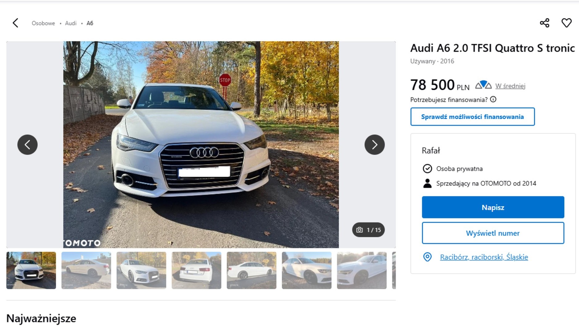Screen dimensions: 579x326
Task: Open the first thumbnail in the photo strip
Action: [31, 270]
